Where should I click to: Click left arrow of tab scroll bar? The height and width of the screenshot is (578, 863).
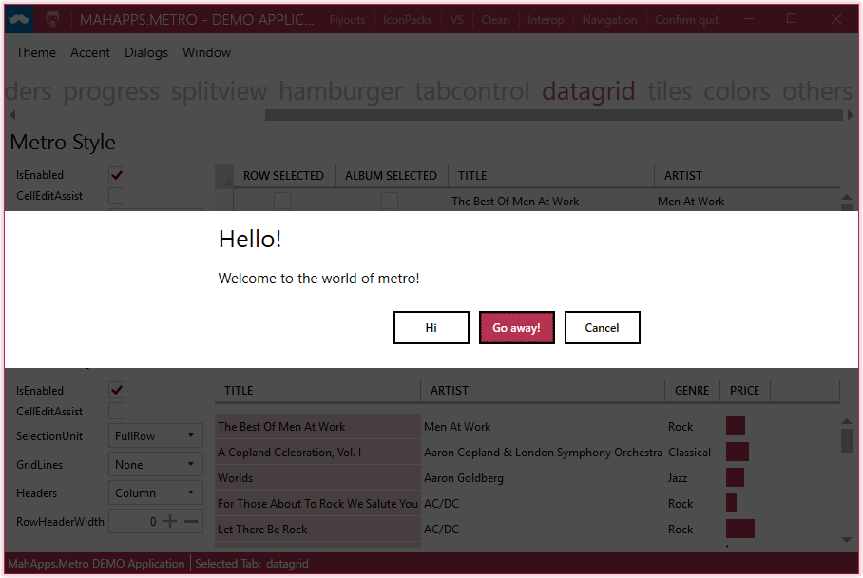pyautogui.click(x=12, y=115)
